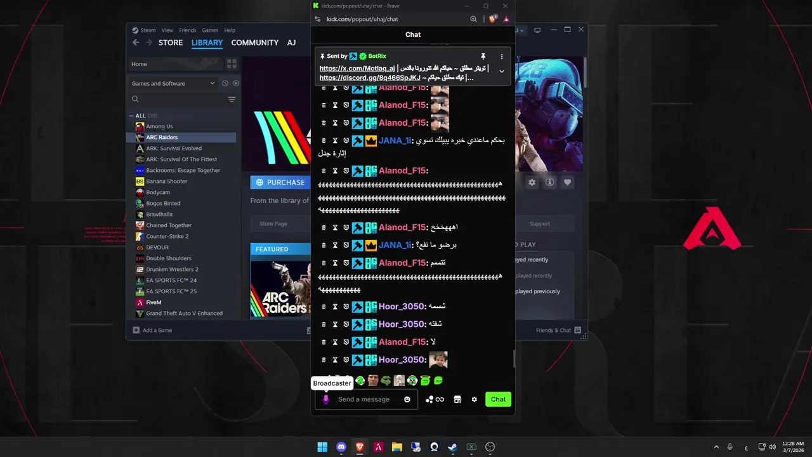Open the discord.gg invite link
Viewport: 812px width, 457px height.
coord(370,78)
